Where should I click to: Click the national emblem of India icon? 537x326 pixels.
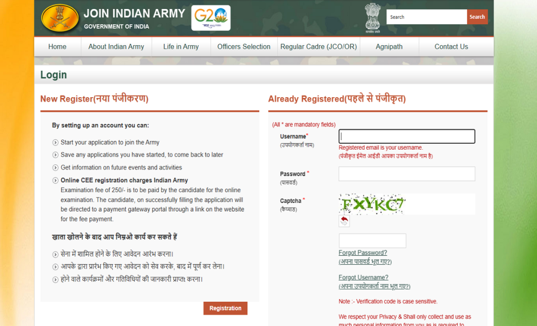coord(373,18)
